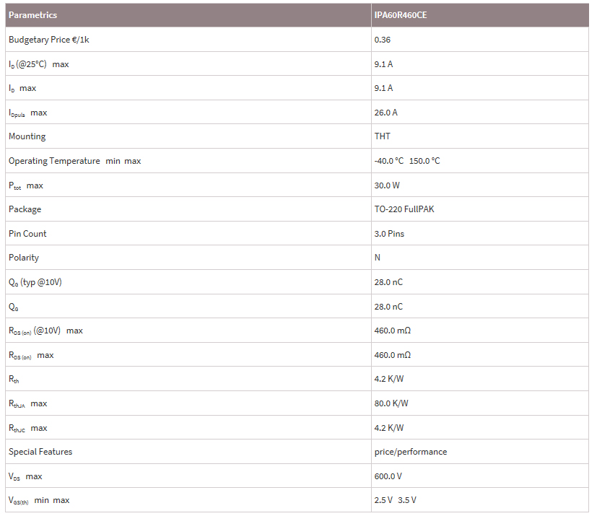The image size is (597, 516).
Task: Click the -40.0 °C 150.0 °C temperature value
Action: pos(406,161)
